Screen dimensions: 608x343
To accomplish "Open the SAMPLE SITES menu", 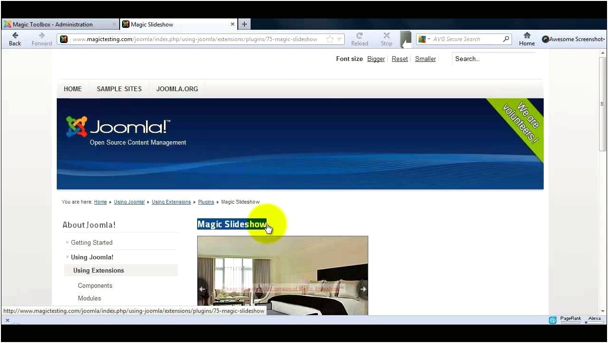I will point(119,89).
